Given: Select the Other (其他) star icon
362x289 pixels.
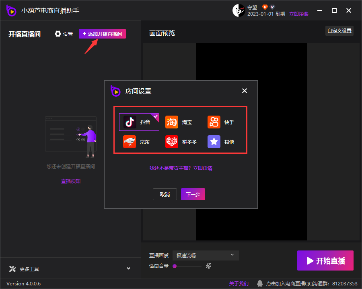Looking at the screenshot, I should 214,142.
